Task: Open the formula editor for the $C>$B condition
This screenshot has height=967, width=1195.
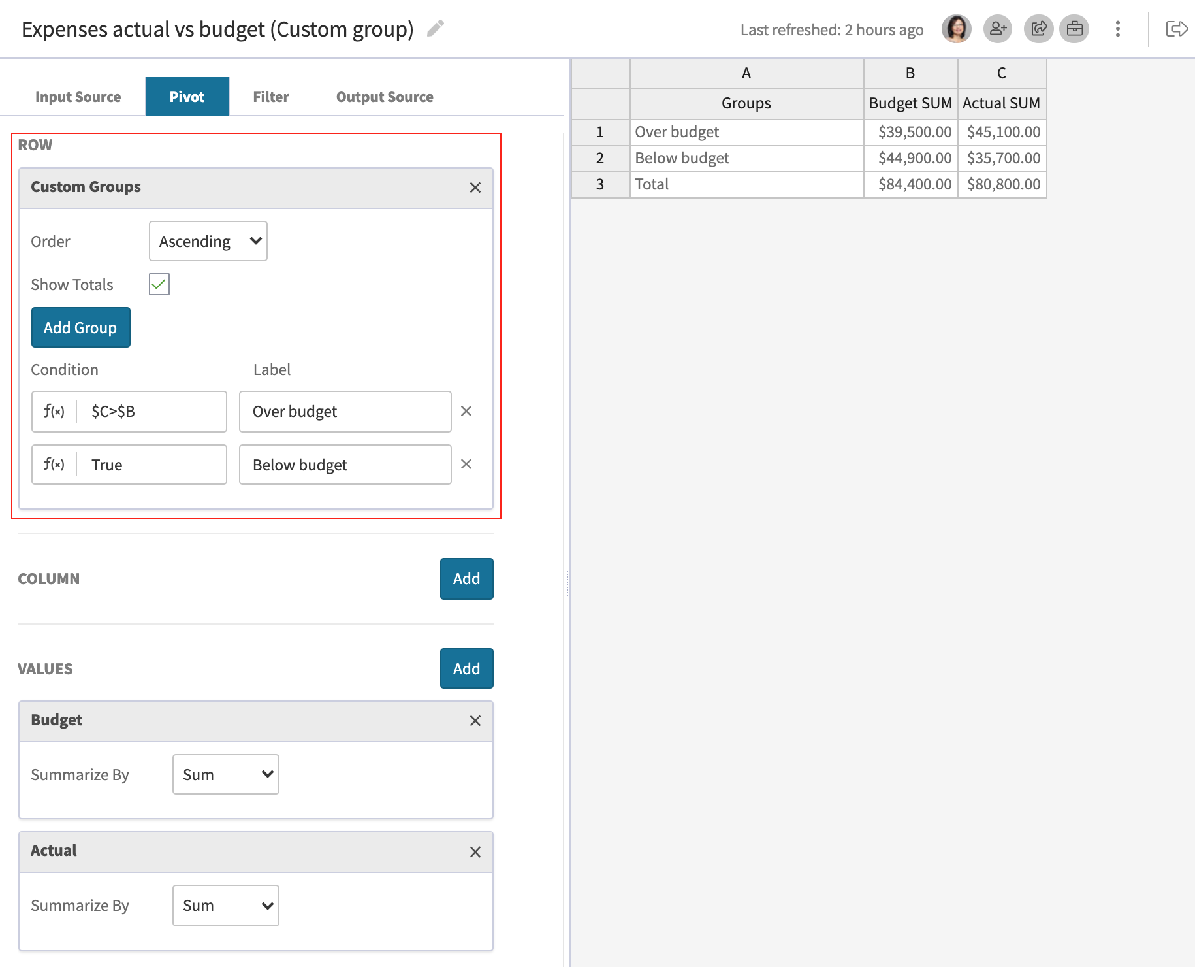Action: click(54, 412)
